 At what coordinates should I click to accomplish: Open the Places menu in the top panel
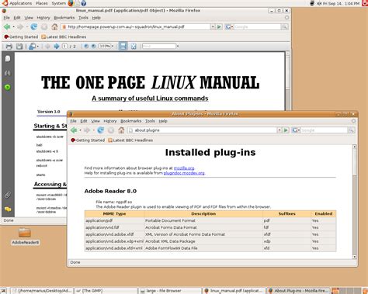pyautogui.click(x=41, y=3)
